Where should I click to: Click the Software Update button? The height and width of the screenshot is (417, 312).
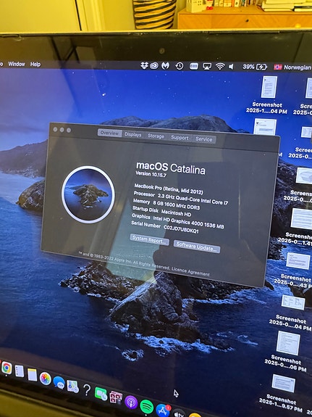197,247
